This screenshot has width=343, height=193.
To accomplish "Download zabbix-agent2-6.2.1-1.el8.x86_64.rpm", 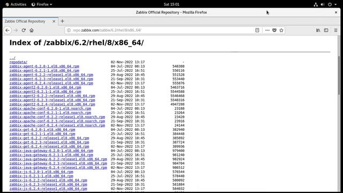I will coord(45,92).
